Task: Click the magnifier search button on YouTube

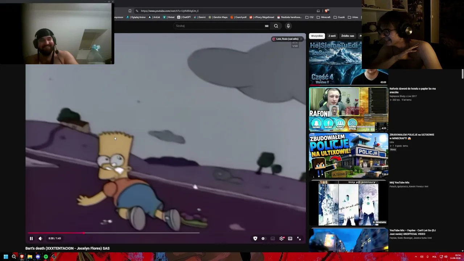Action: pos(276,26)
